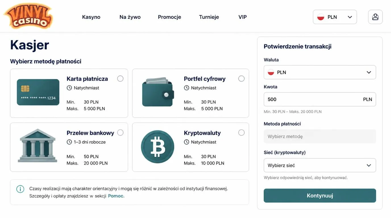Click the Kwota amount input field
The height and width of the screenshot is (218, 391).
pyautogui.click(x=320, y=99)
